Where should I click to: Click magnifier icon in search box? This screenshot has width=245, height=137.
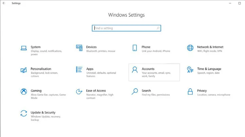158,28
